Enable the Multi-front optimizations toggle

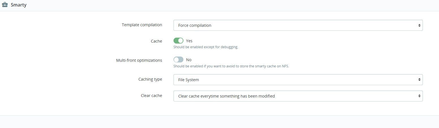pyautogui.click(x=178, y=60)
